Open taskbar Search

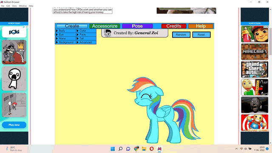[121, 149]
